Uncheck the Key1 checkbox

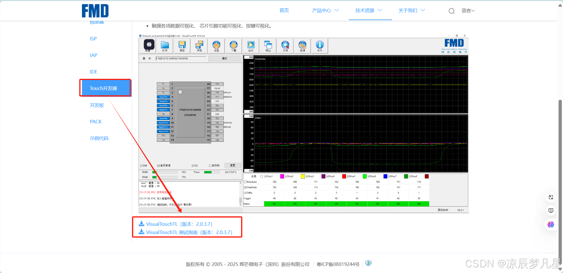pyautogui.click(x=266, y=176)
